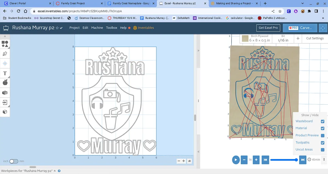Click the Import file icon

5,102
